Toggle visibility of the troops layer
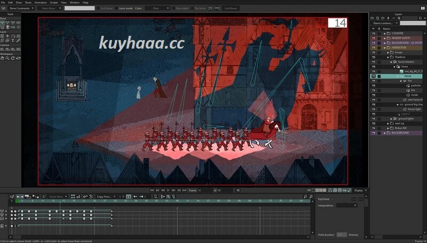 coord(373,52)
